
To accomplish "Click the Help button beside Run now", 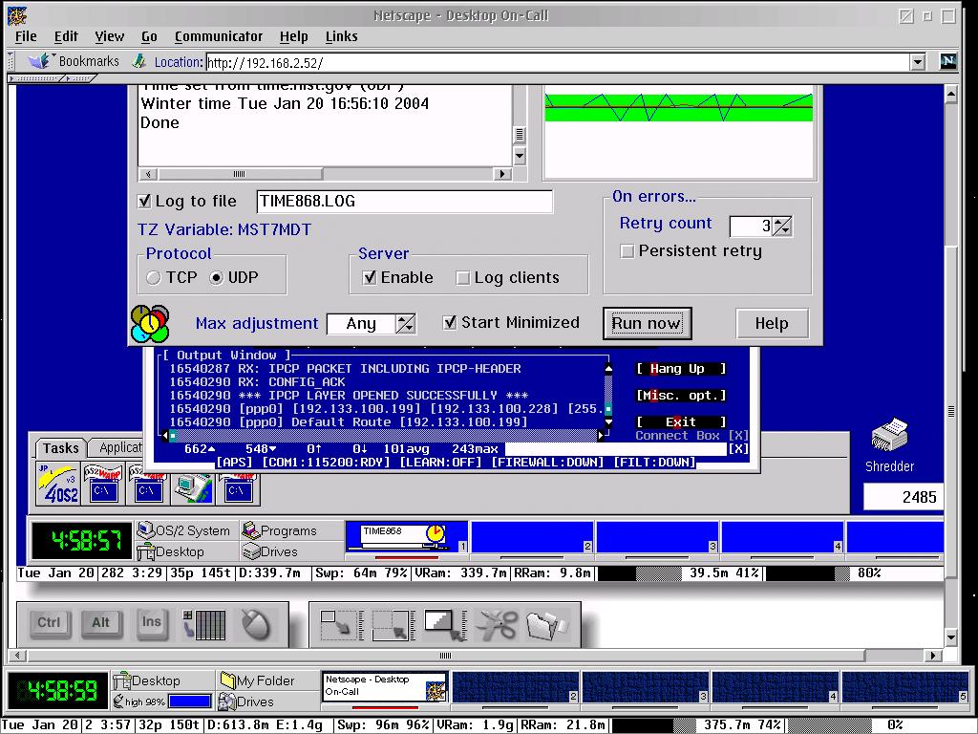I will coord(772,323).
